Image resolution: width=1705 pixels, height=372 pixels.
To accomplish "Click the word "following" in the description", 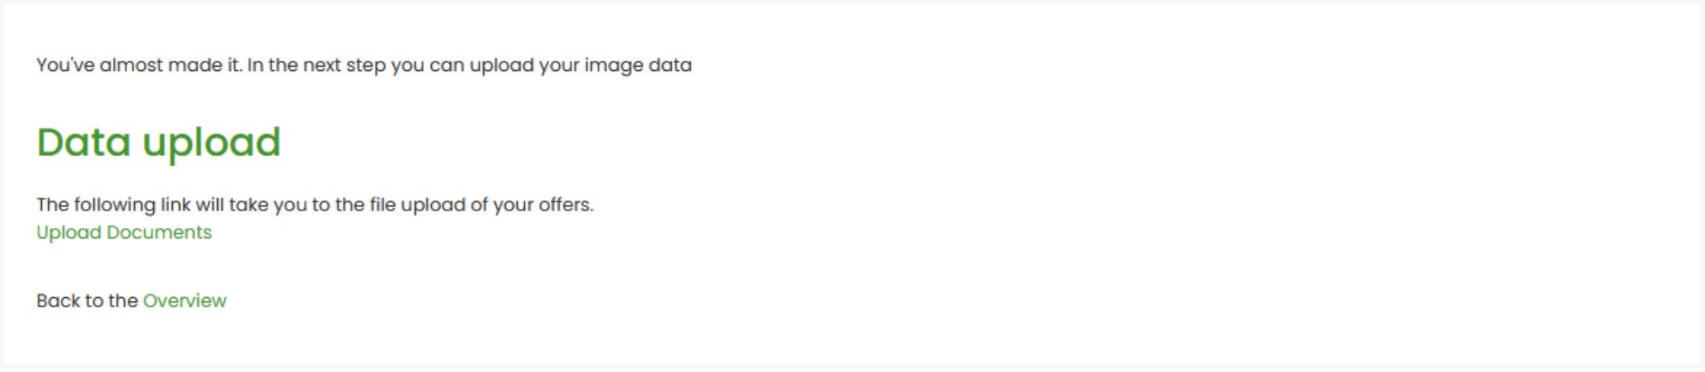I will 114,205.
